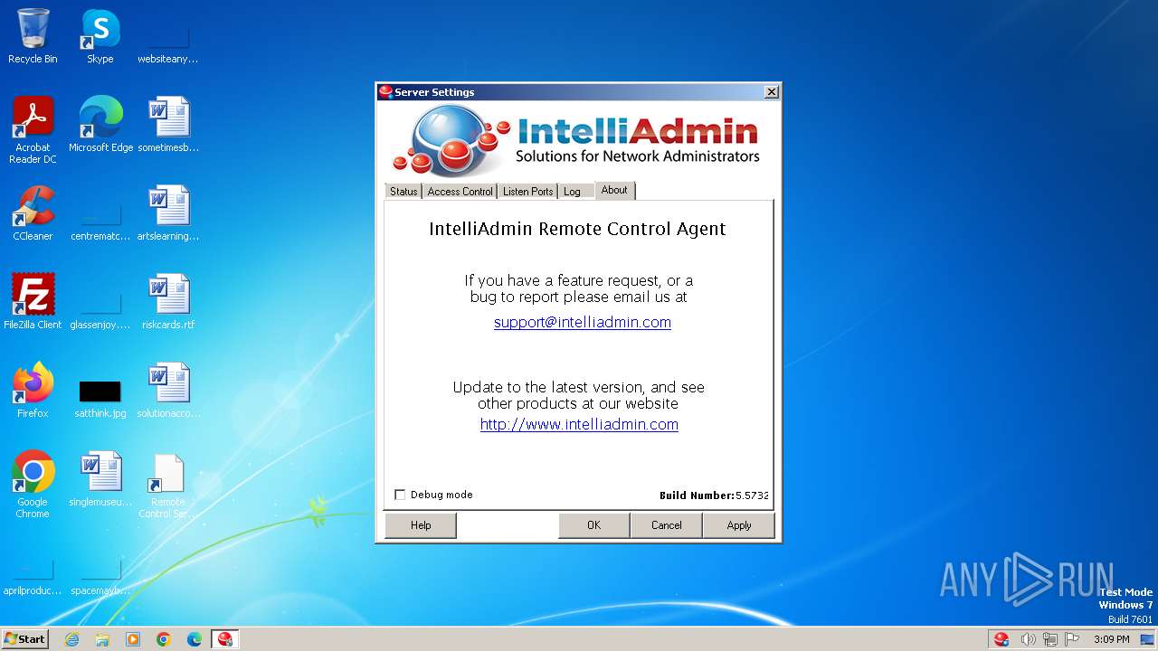Click Show desktop button at taskbar end
This screenshot has height=651, width=1158.
(x=1147, y=639)
